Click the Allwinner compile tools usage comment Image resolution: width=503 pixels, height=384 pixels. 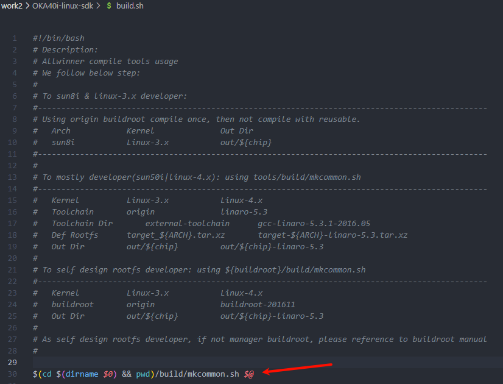point(110,61)
